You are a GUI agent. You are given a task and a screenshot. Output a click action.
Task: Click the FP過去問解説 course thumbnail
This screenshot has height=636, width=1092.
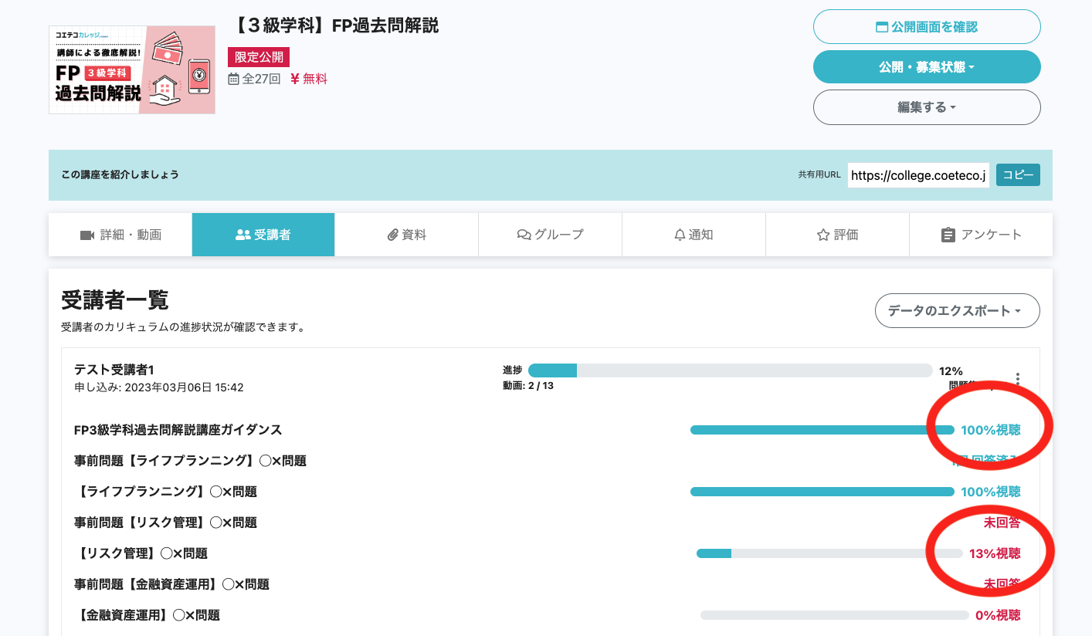(132, 70)
